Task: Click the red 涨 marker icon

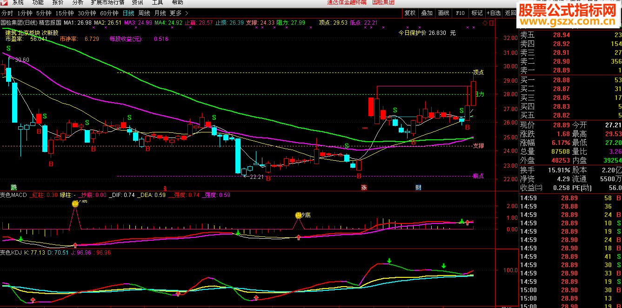Action: pos(364,188)
